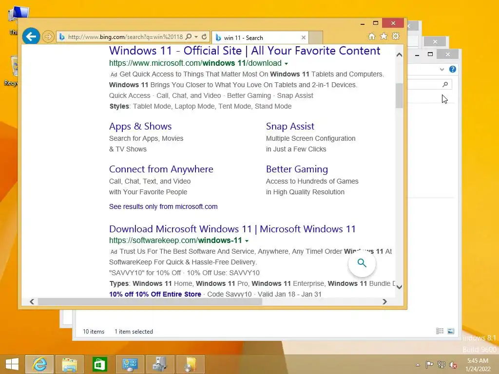Open 'Windows 11 - Official Site' result
Image resolution: width=499 pixels, height=374 pixels.
245,51
